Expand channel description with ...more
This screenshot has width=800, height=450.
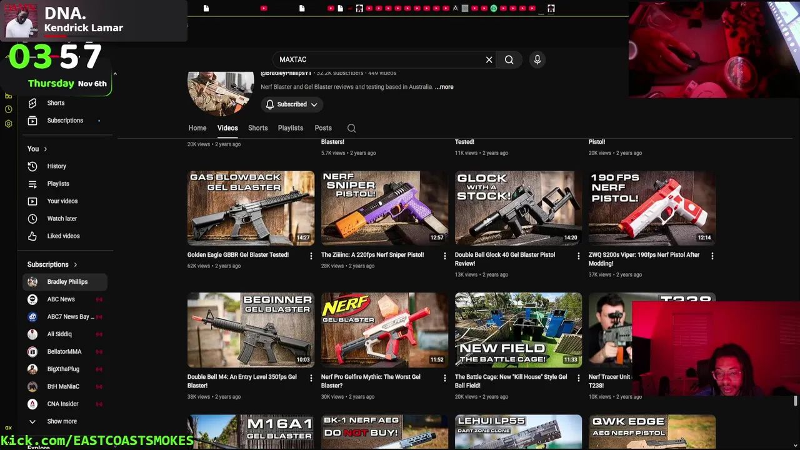444,87
